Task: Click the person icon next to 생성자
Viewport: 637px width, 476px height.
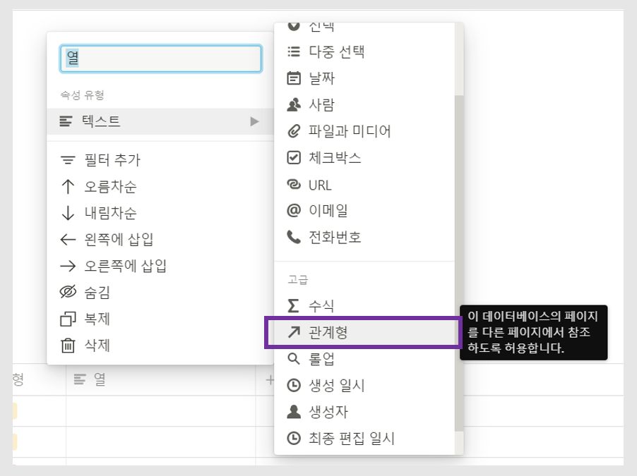Action: point(294,412)
